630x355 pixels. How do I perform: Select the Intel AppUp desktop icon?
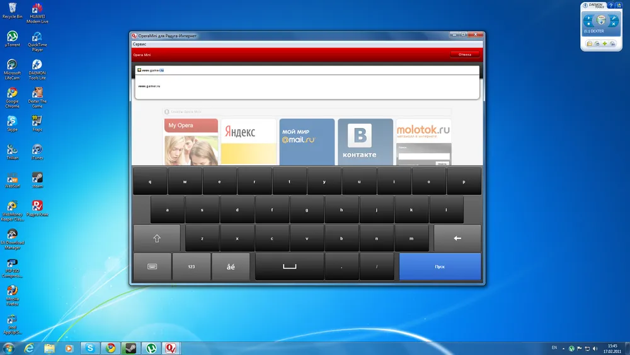click(13, 324)
